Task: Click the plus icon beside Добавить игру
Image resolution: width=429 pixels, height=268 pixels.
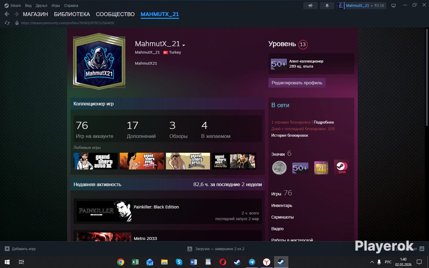Action: 7,249
